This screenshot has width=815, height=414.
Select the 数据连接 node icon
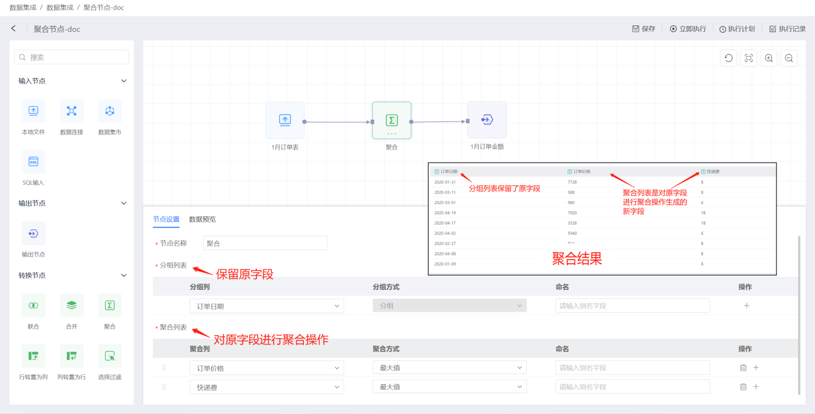point(71,111)
